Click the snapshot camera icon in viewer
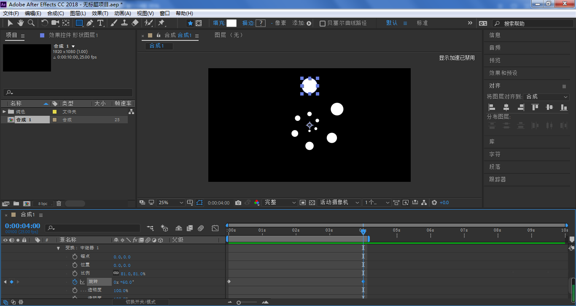Screen dimensions: 576x306 238,203
